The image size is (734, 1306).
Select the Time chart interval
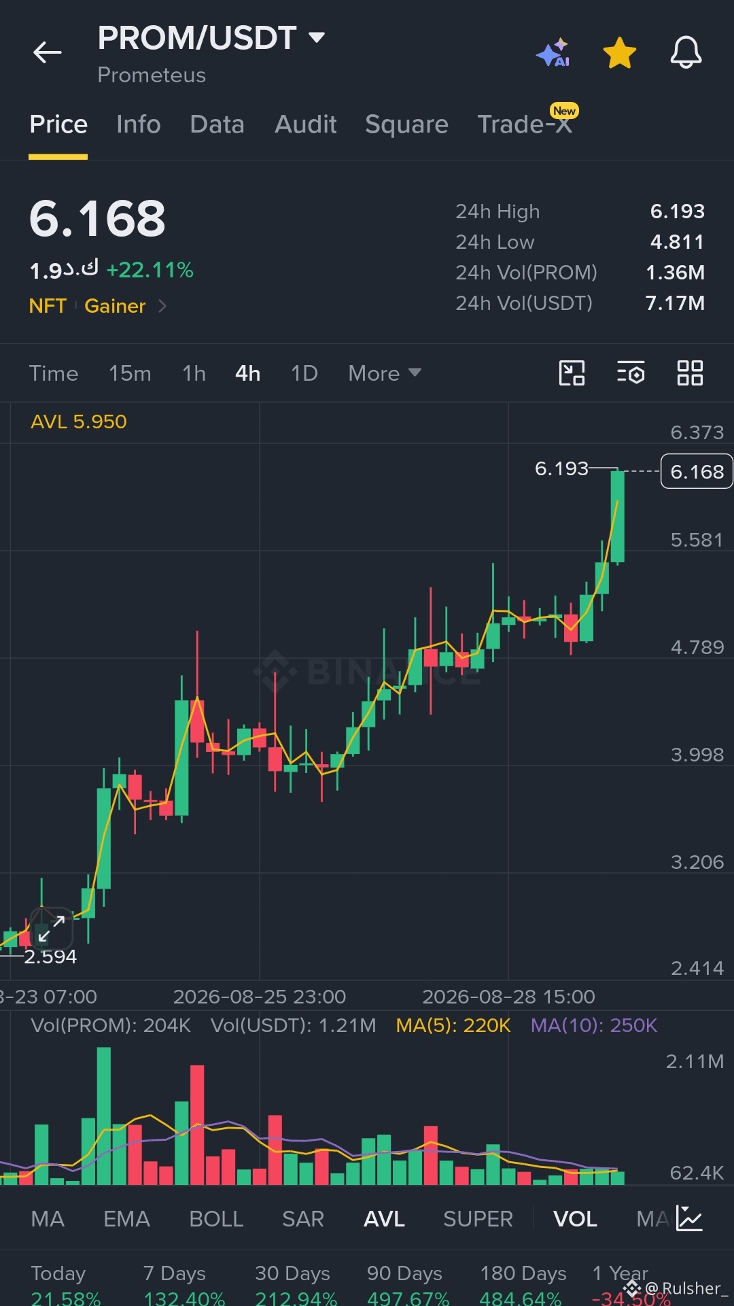pos(54,373)
